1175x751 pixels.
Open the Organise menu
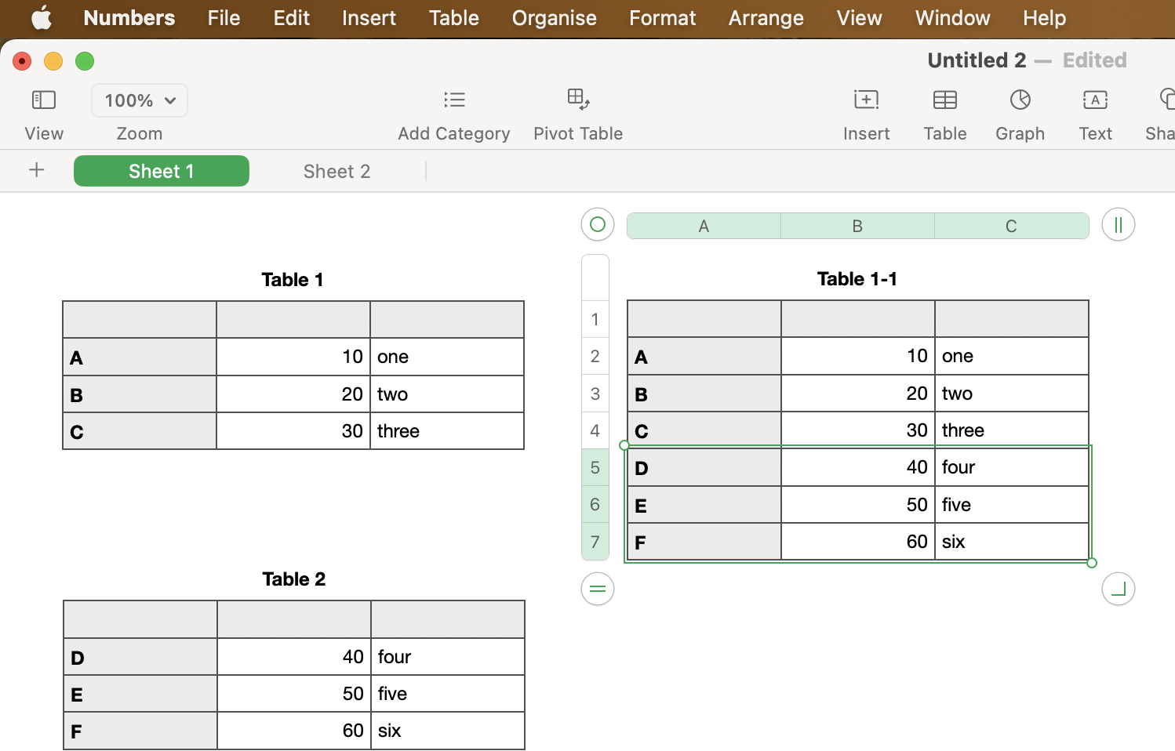pyautogui.click(x=554, y=18)
